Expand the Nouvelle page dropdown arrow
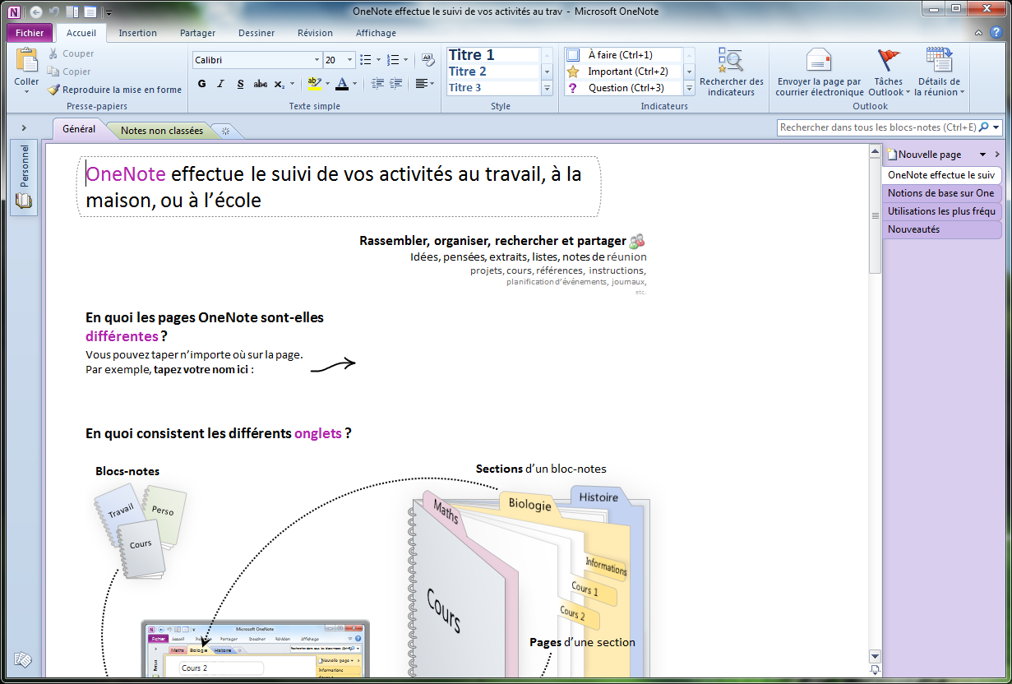Viewport: 1012px width, 684px height. coord(982,155)
